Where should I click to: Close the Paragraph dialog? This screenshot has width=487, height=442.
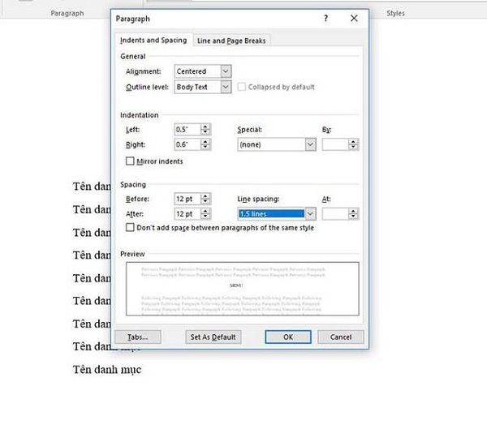point(353,18)
